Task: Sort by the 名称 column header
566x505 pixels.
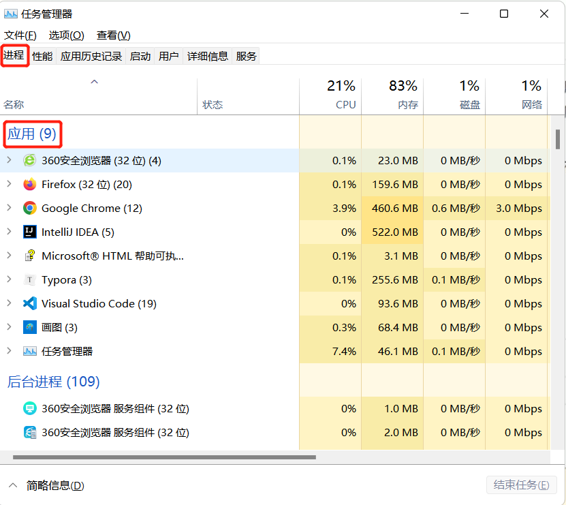Action: 99,96
